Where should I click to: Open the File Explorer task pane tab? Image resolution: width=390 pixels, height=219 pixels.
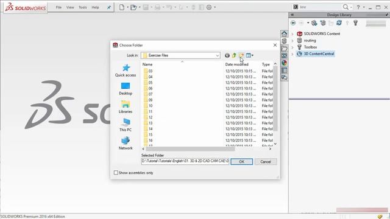[285, 49]
